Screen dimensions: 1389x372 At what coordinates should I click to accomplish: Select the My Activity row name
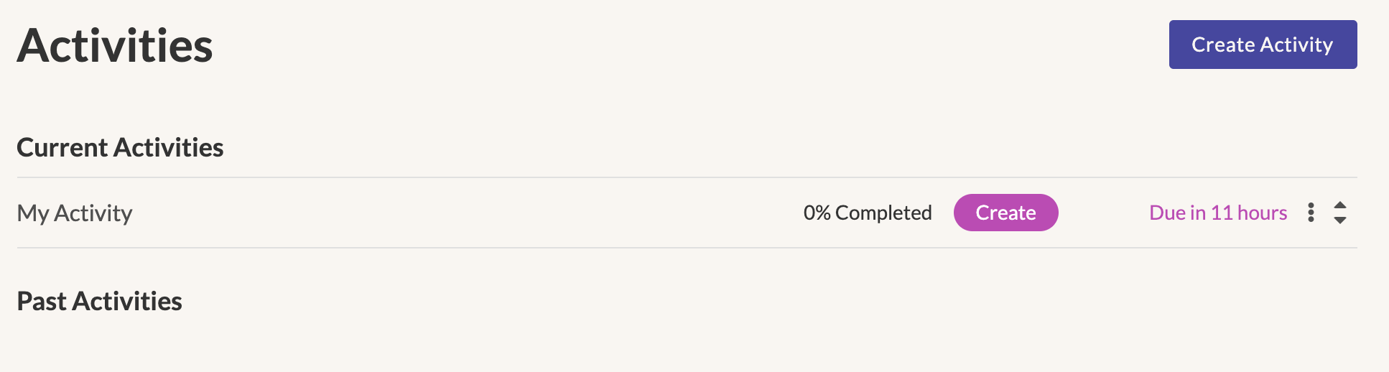(75, 213)
